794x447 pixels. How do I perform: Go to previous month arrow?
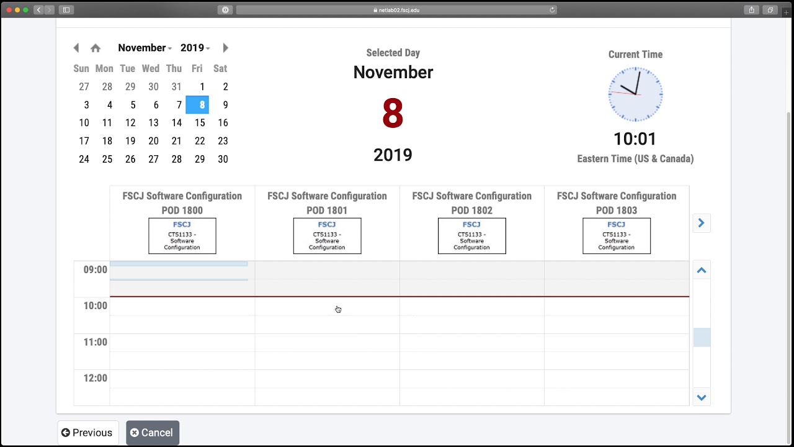[76, 48]
